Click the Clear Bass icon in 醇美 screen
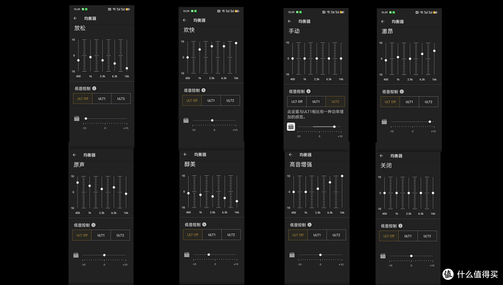Screen dimensions: 503x285 pos(187,255)
